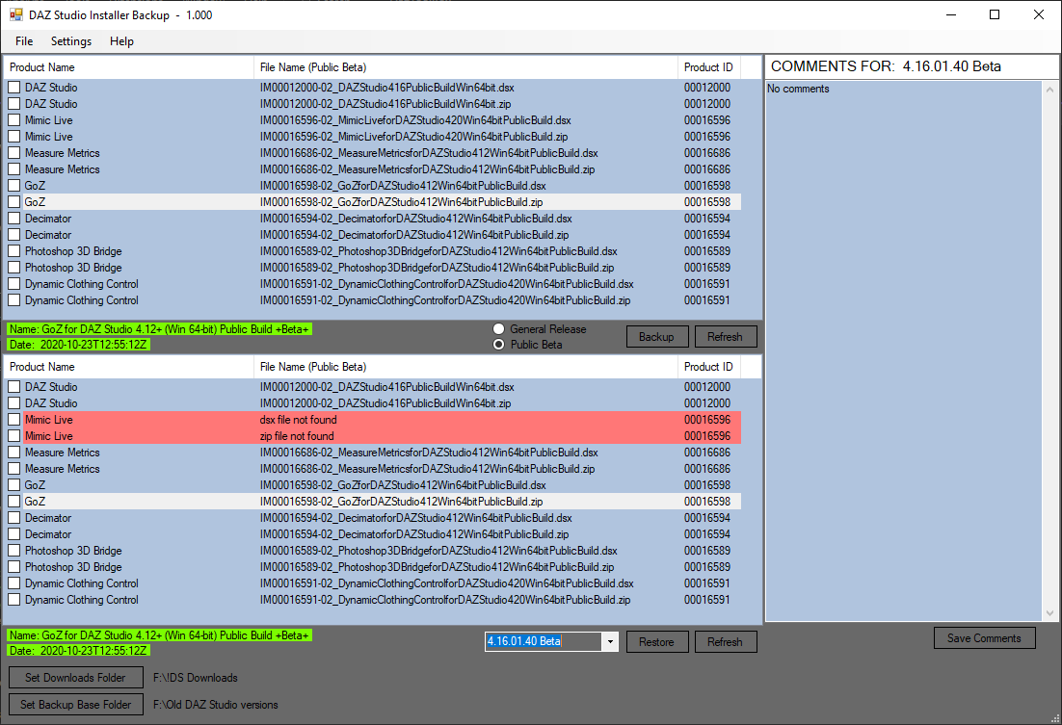Open the Help menu
The height and width of the screenshot is (725, 1062).
click(x=121, y=41)
